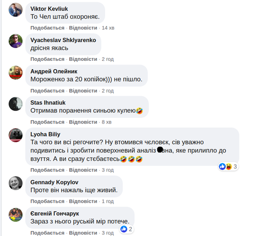Screen dimensions: 257x236
Task: Click Андрей Олейник's profile photo
Action: 15,73
